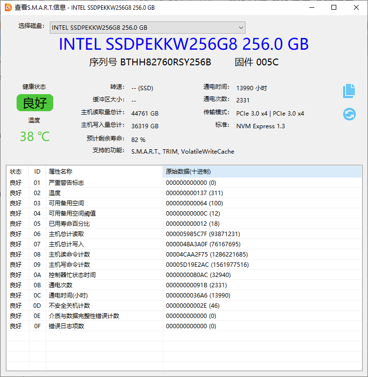
Task: Click the 属性名称 column header
Action: (104, 171)
